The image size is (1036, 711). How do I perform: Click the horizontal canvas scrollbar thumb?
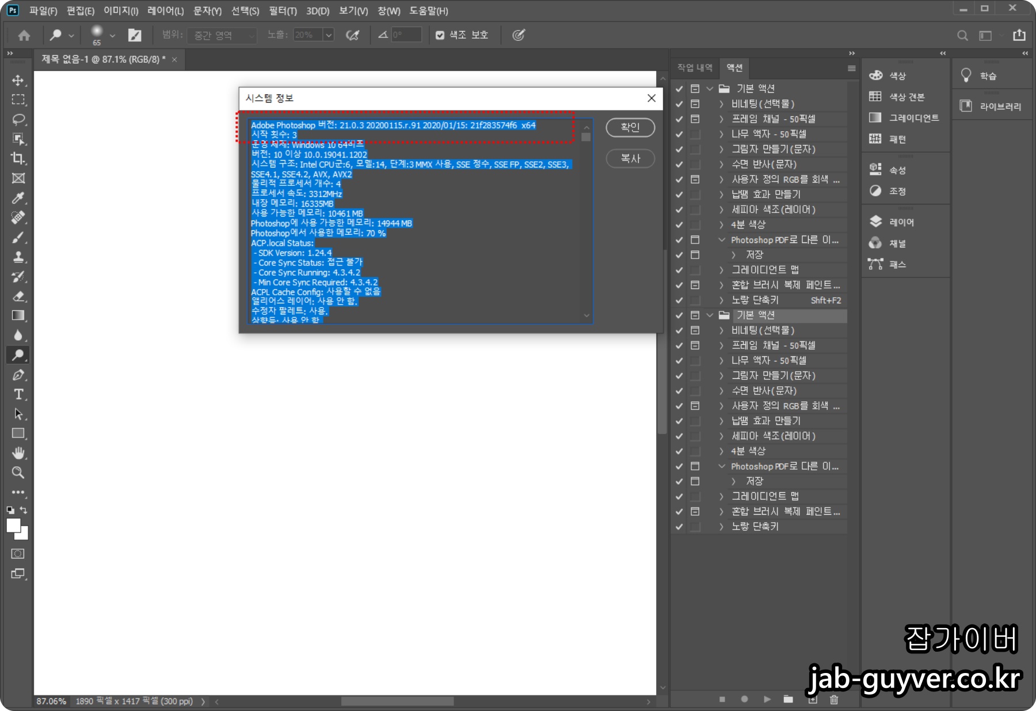coord(397,701)
